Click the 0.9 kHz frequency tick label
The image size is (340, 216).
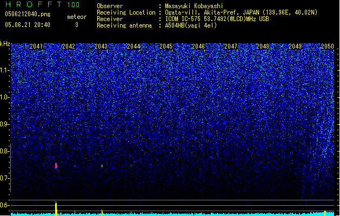coord(5,124)
